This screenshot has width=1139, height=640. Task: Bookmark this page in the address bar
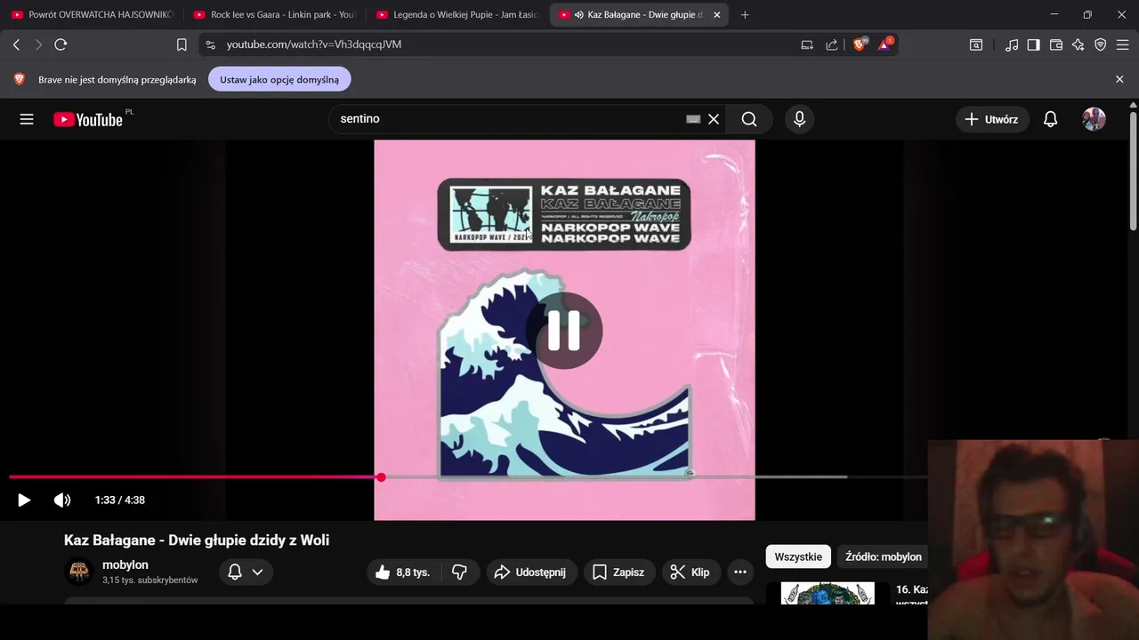point(182,44)
